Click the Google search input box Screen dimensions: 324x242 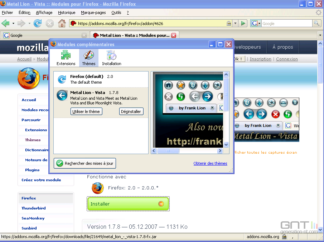pos(287,24)
